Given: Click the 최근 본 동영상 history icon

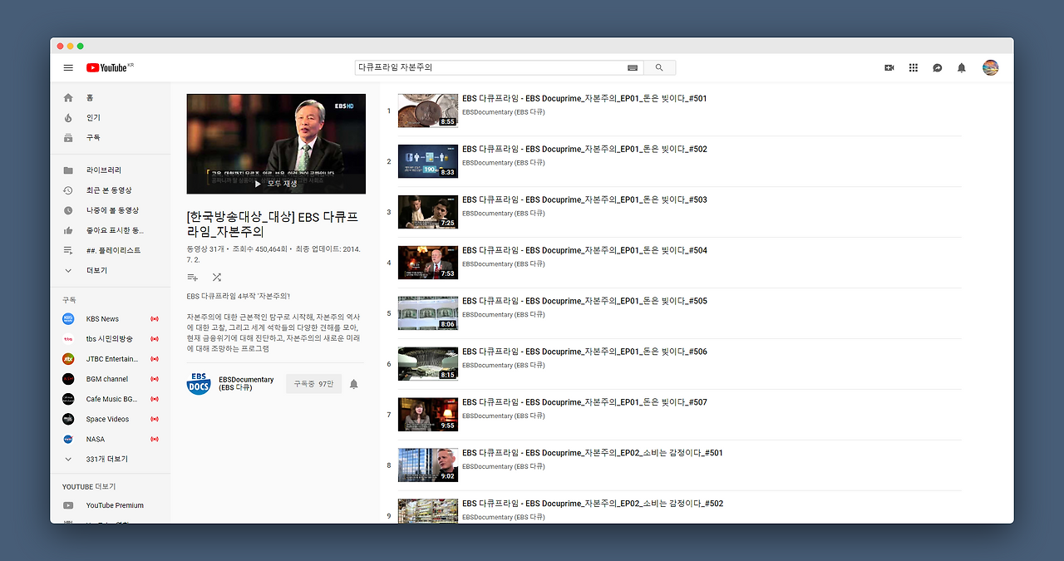Looking at the screenshot, I should point(68,189).
